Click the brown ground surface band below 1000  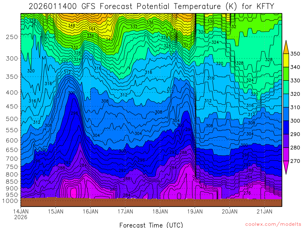[151, 202]
